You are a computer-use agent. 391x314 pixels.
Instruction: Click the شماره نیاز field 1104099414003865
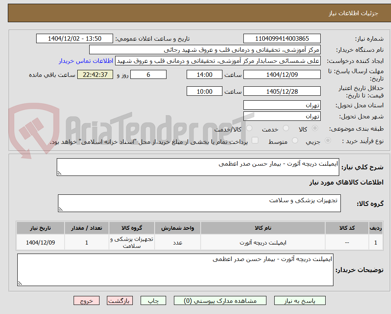[x=282, y=39]
